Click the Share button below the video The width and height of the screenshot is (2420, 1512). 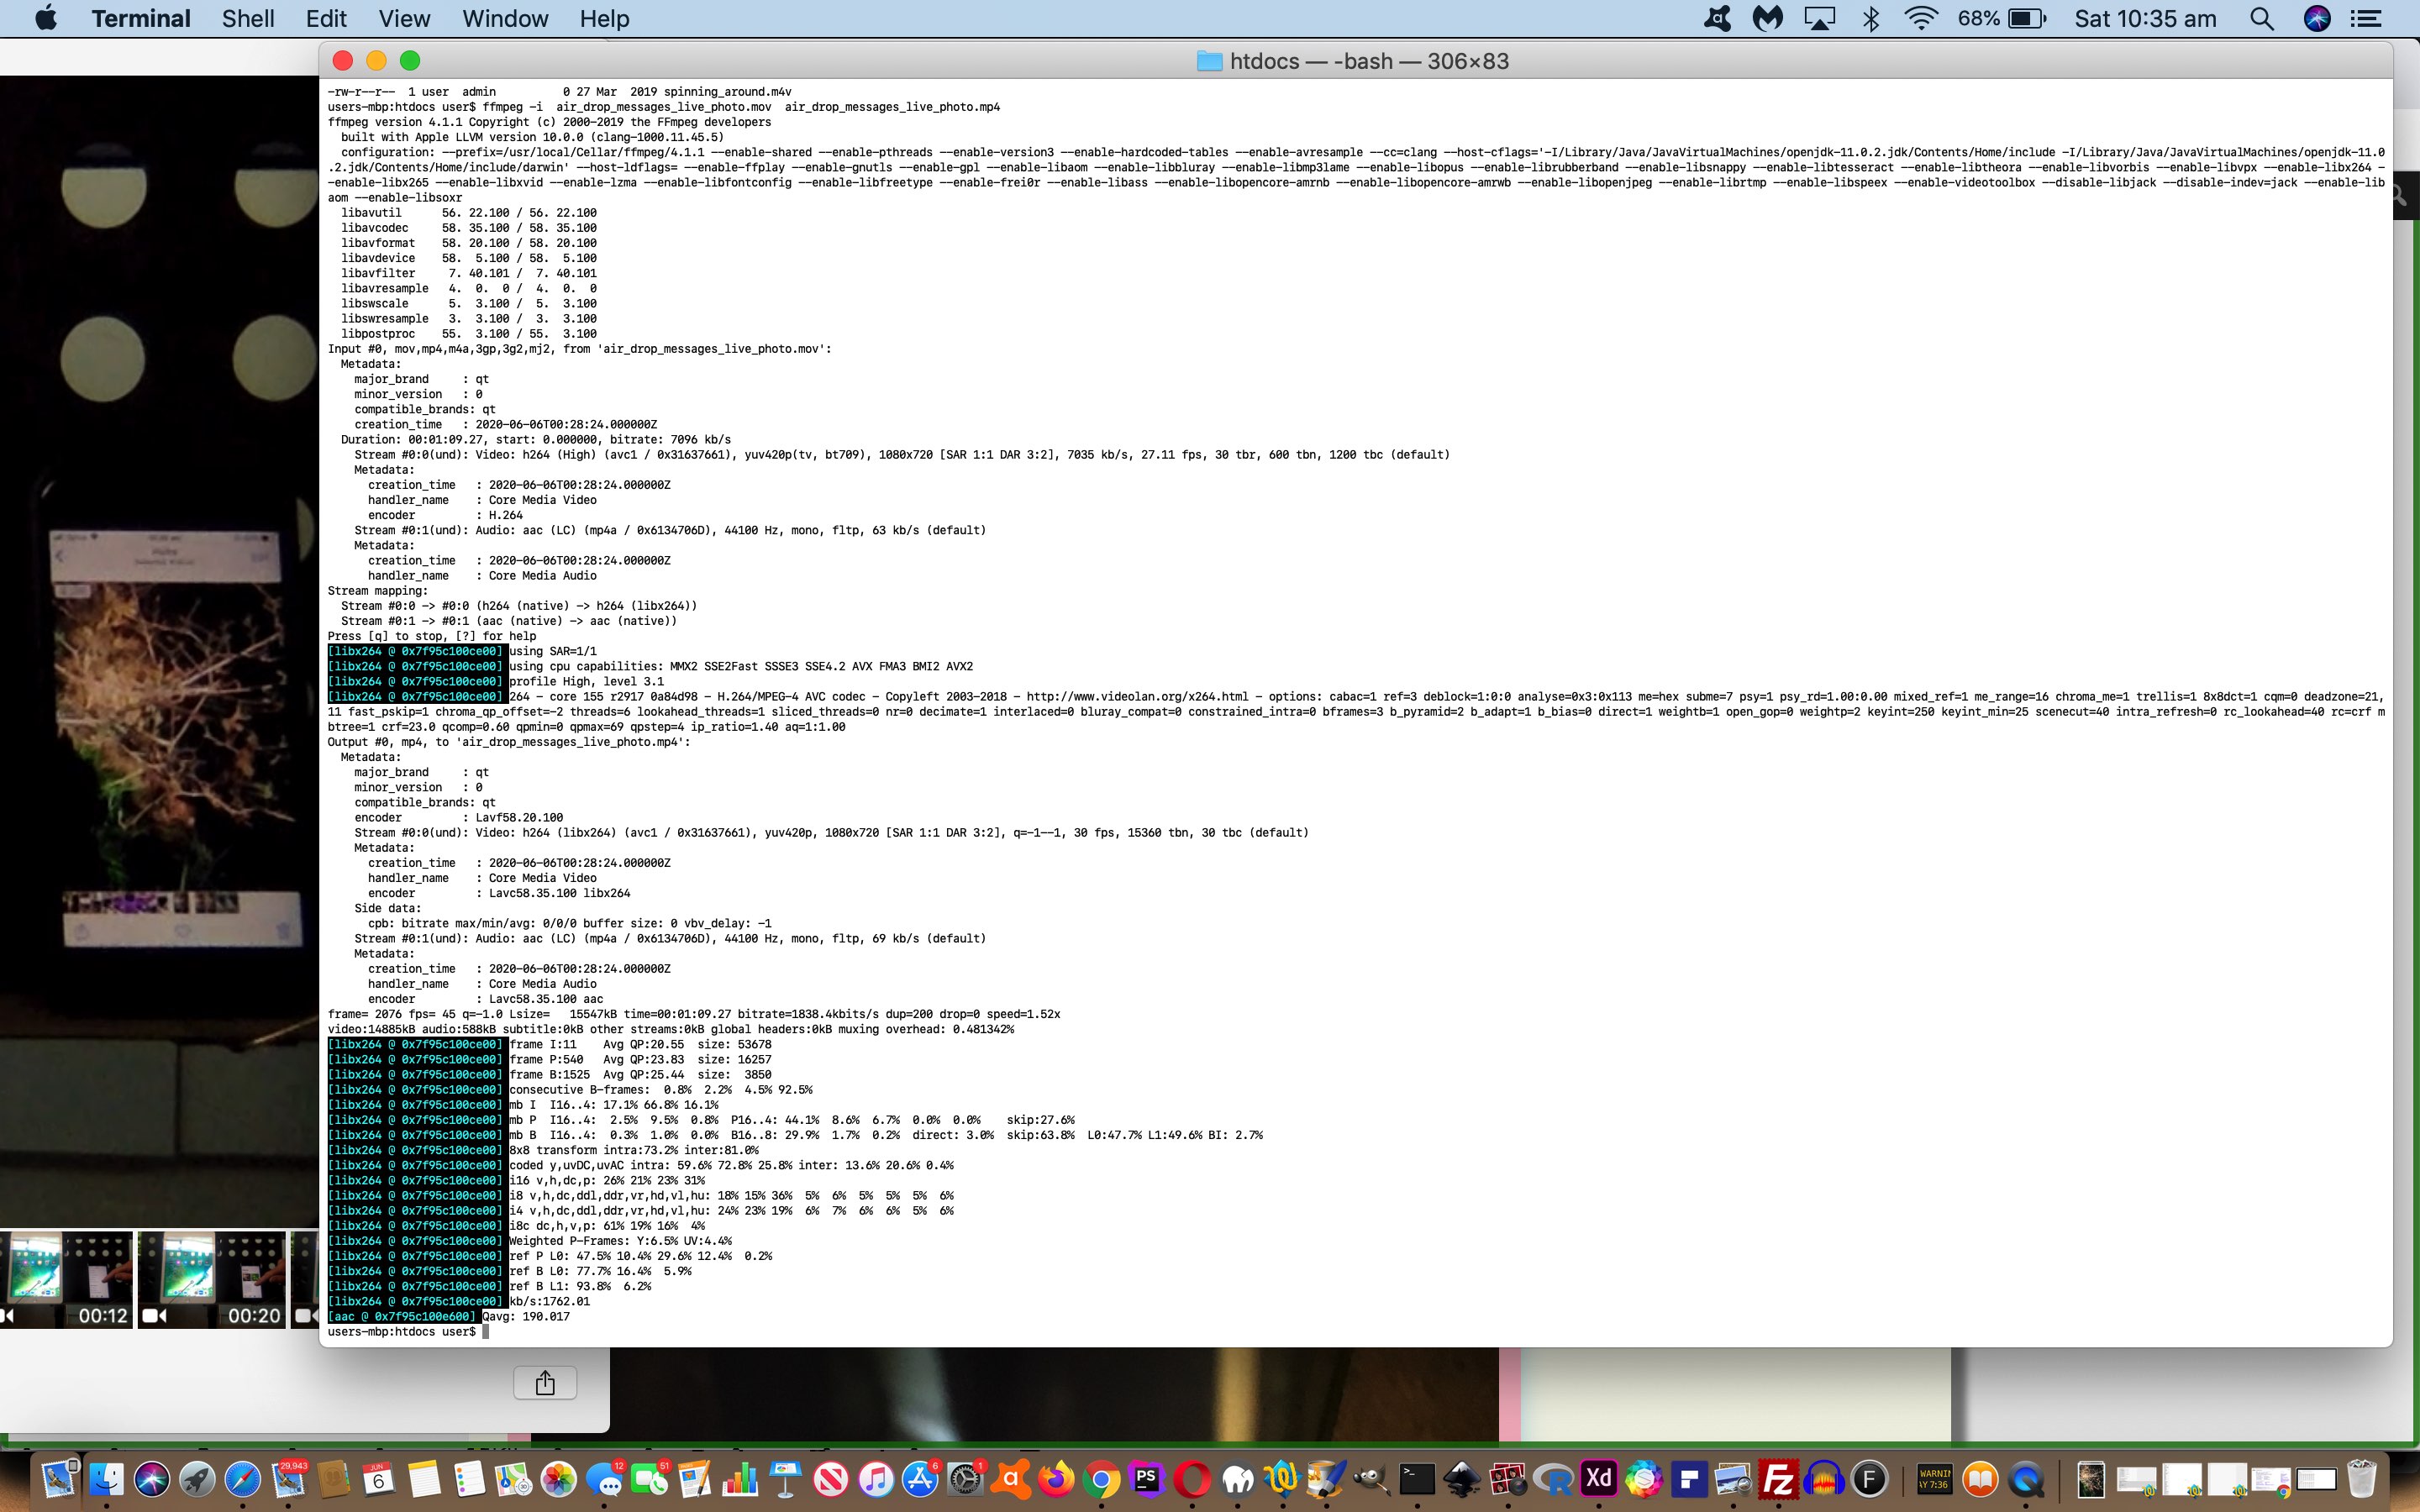tap(545, 1383)
